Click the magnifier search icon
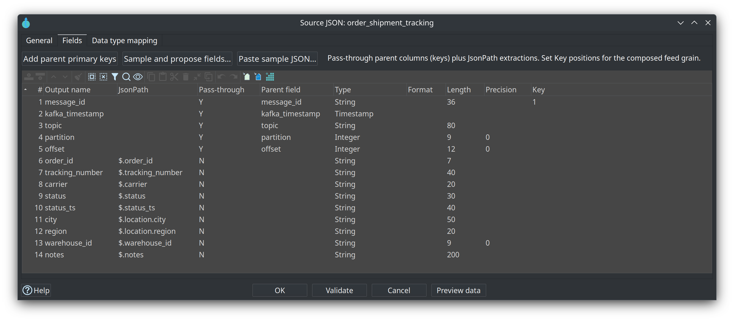The width and height of the screenshot is (734, 321). click(x=126, y=76)
